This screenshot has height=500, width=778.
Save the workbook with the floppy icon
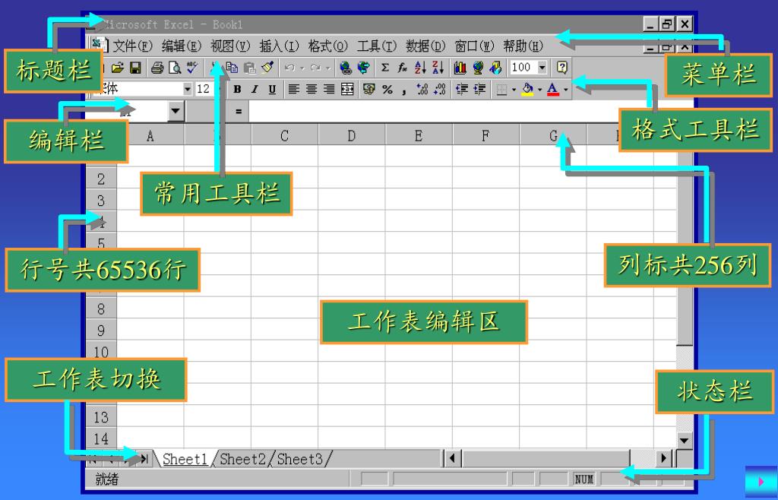(135, 68)
